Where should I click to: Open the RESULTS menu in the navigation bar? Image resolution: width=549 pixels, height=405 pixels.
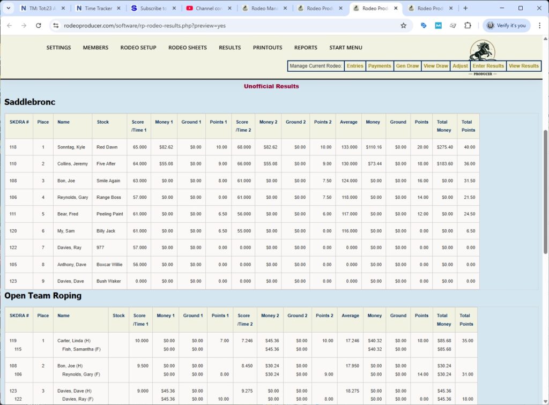tap(229, 48)
